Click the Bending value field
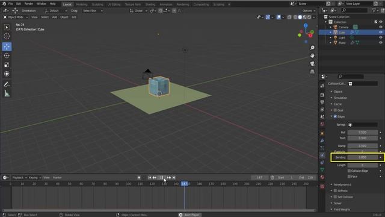 pos(362,157)
